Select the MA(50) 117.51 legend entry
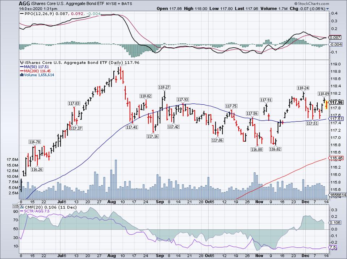 [34, 67]
